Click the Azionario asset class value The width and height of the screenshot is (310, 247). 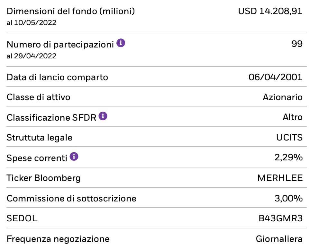point(283,97)
